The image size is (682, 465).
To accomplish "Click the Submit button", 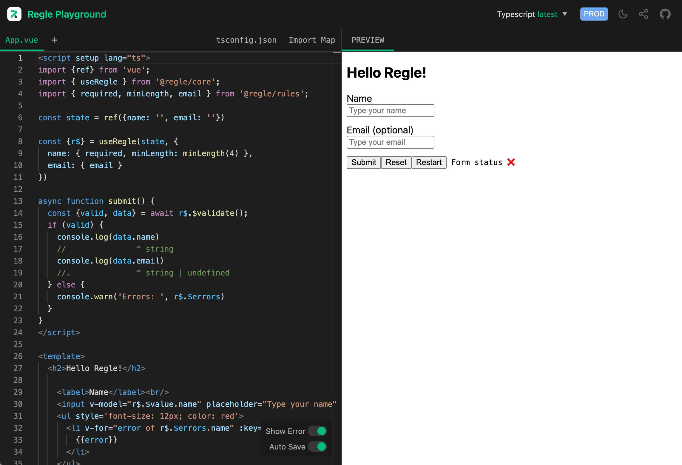I will (364, 162).
